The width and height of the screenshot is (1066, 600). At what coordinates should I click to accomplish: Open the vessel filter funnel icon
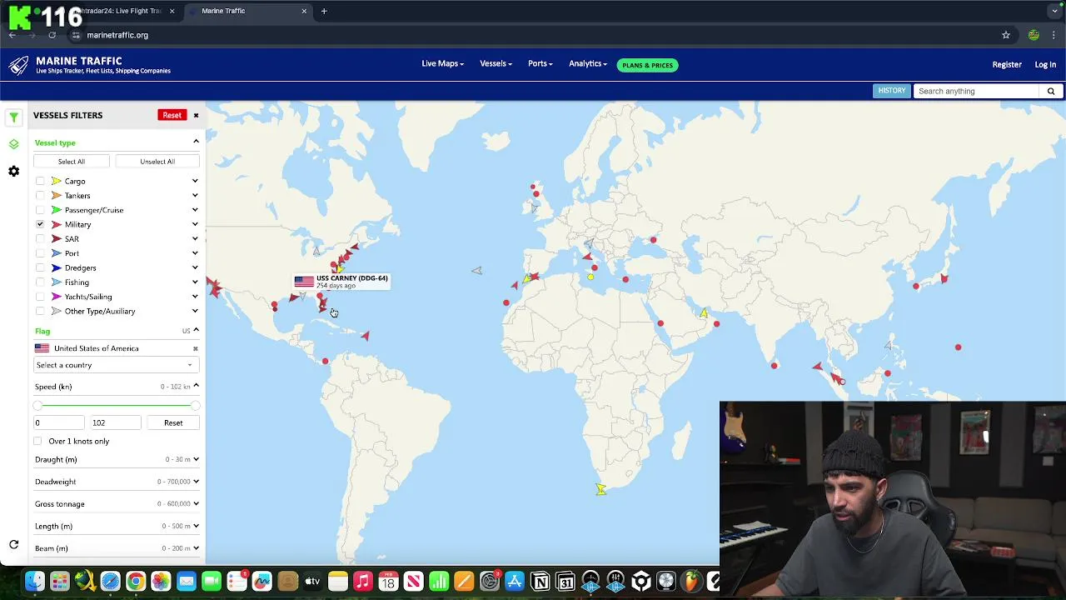13,117
